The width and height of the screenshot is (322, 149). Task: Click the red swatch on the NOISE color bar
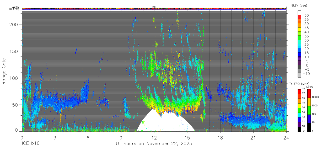click(x=309, y=94)
